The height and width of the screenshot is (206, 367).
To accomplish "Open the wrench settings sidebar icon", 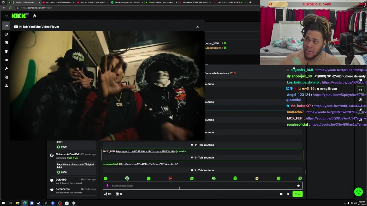I will tap(6, 69).
